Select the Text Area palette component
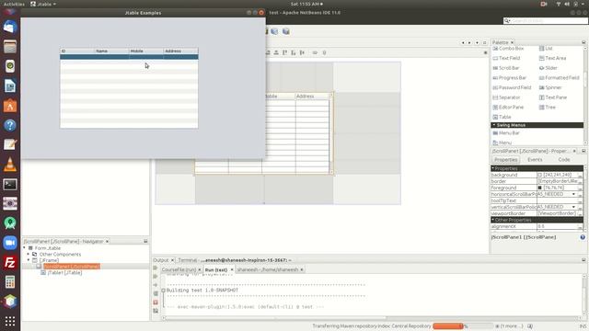The image size is (589, 331). click(552, 58)
